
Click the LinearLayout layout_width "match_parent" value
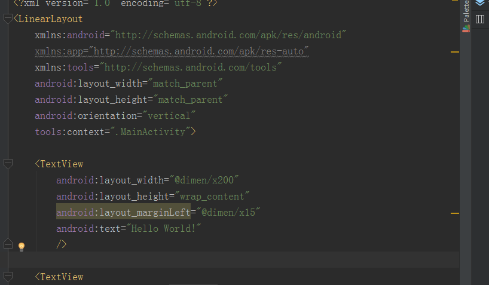[x=185, y=84]
